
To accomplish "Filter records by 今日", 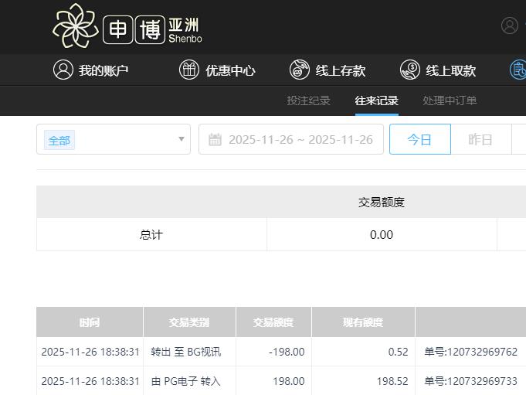I will click(x=420, y=139).
